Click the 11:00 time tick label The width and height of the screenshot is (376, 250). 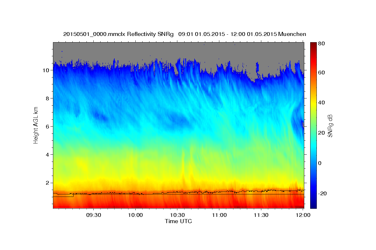click(219, 216)
